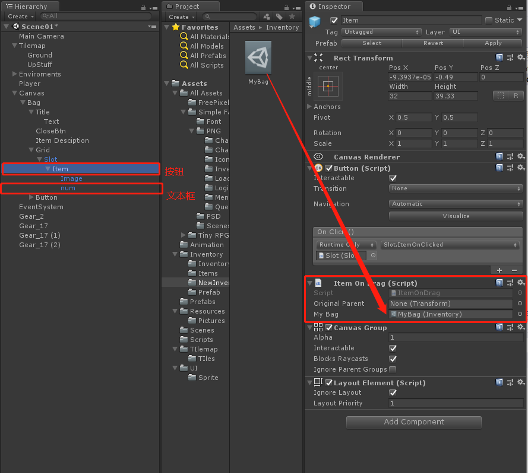Click object picker circle for Original Parent
The image size is (528, 473).
pyautogui.click(x=520, y=303)
